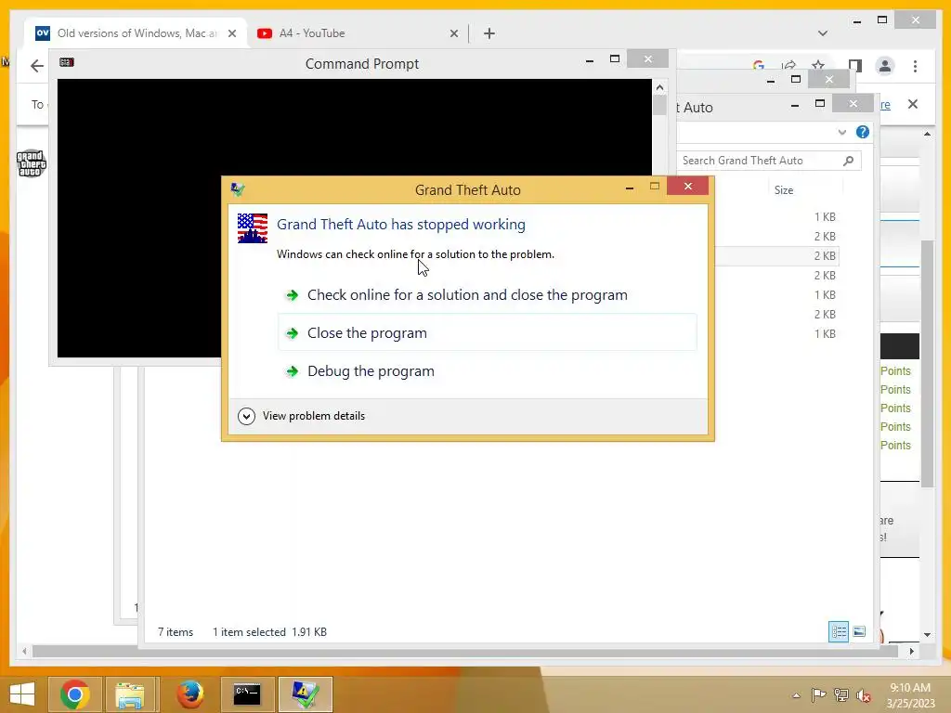This screenshot has height=713, width=951.
Task: Click the Command Prompt window title icon
Action: [67, 62]
